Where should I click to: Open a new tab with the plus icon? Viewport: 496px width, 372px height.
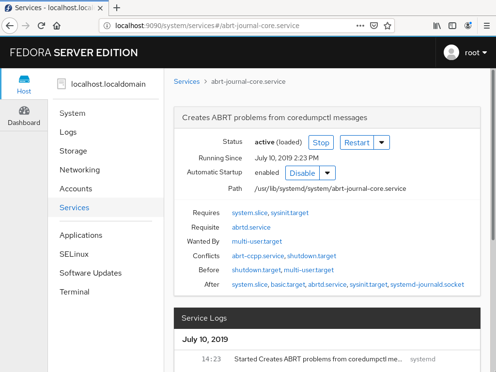point(117,8)
